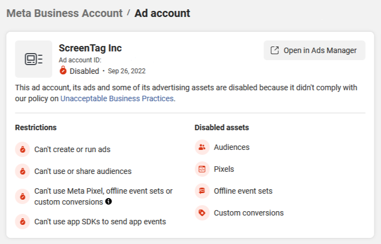Image resolution: width=381 pixels, height=244 pixels.
Task: Click the Audiences disabled asset label
Action: [232, 147]
